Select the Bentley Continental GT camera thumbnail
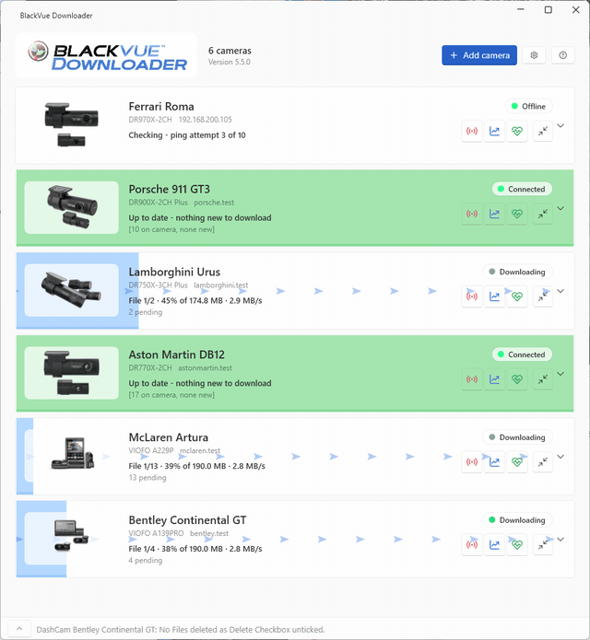Viewport: 590px width, 640px height. [72, 539]
